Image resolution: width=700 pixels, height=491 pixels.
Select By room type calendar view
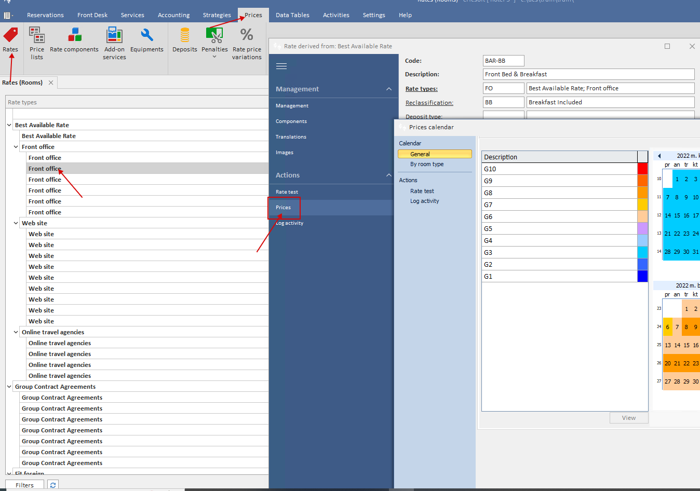tap(427, 164)
